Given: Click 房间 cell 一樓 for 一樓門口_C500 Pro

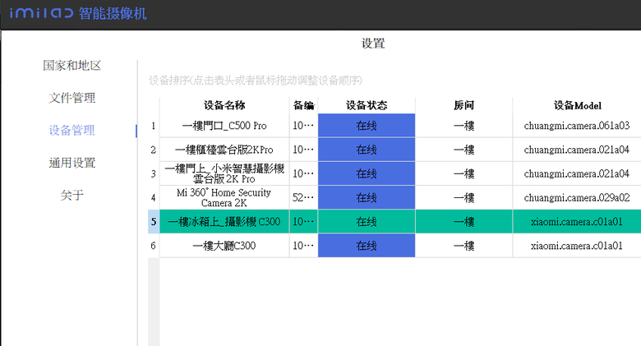Looking at the screenshot, I should pyautogui.click(x=464, y=126).
